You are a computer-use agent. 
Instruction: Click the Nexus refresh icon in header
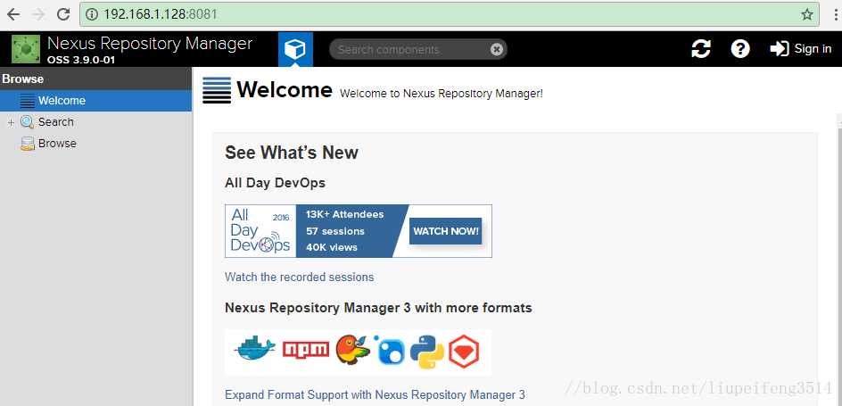(701, 49)
